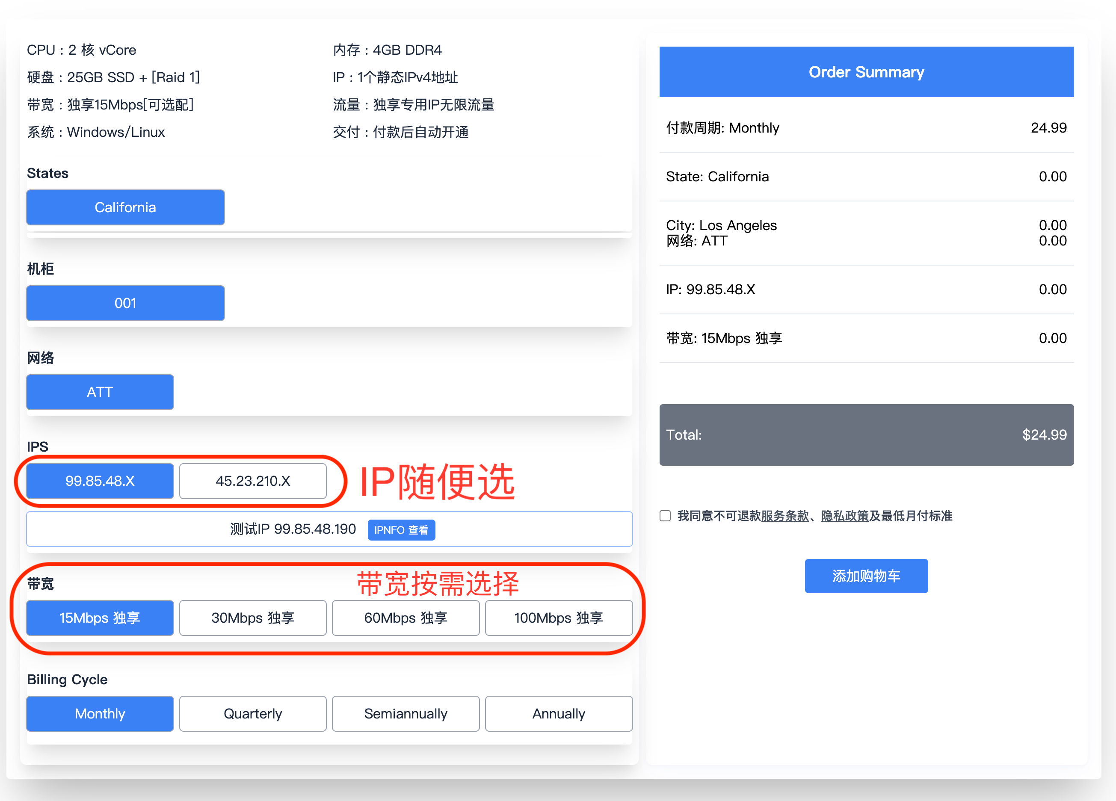Select 100Mbps 独享 bandwidth
Screen dimensions: 1116x801
coord(559,618)
